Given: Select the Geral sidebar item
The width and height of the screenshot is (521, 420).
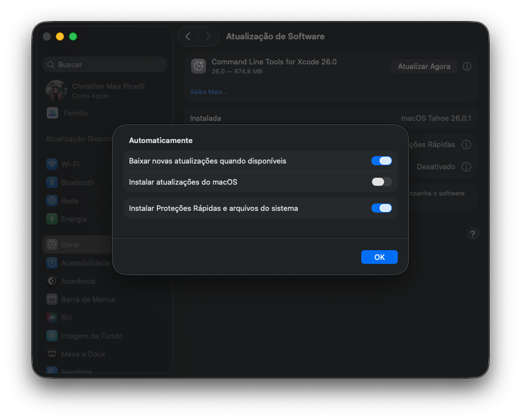Looking at the screenshot, I should click(77, 244).
